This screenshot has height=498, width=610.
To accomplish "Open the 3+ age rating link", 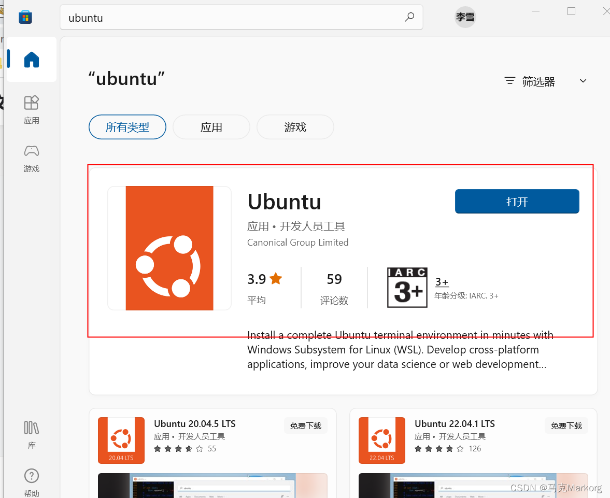I will point(442,282).
